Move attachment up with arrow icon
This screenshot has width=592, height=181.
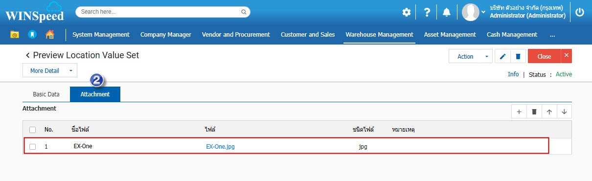tap(549, 112)
